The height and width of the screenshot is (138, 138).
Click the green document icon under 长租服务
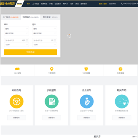pos(52,102)
